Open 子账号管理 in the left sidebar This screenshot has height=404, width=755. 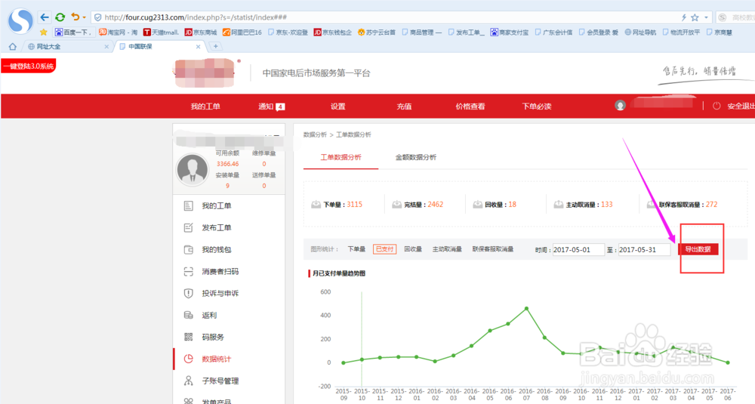pyautogui.click(x=220, y=381)
